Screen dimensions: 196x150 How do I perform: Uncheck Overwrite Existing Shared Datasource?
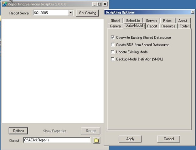point(113,37)
